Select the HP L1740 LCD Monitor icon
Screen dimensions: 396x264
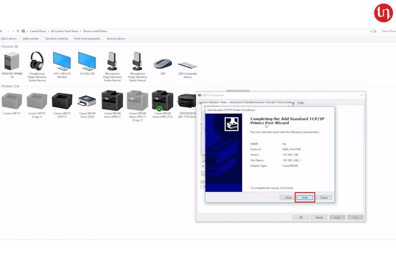(x=62, y=61)
